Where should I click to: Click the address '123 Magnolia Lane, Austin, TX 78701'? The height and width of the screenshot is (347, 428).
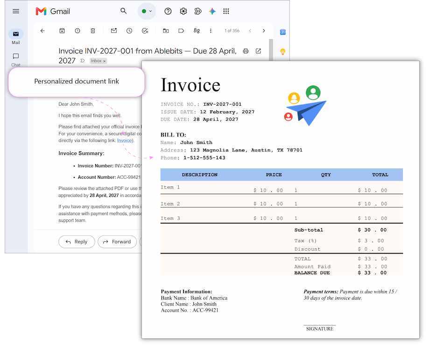(x=246, y=150)
